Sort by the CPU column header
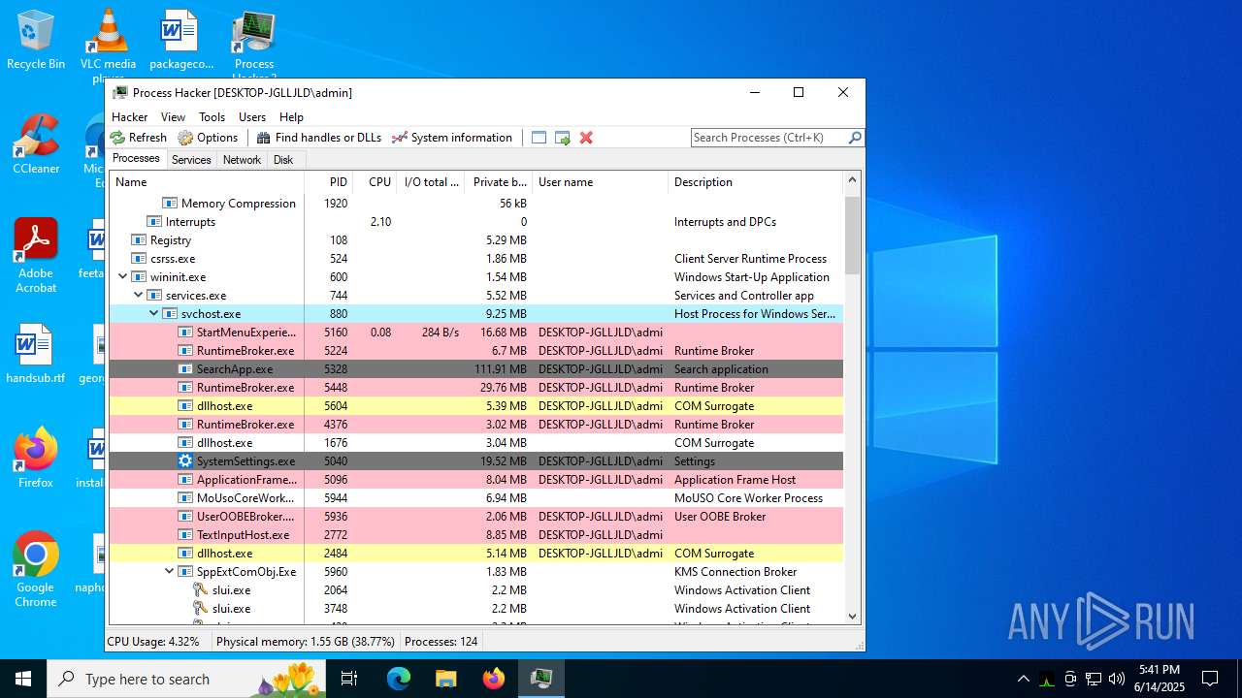This screenshot has width=1242, height=698. [x=374, y=182]
